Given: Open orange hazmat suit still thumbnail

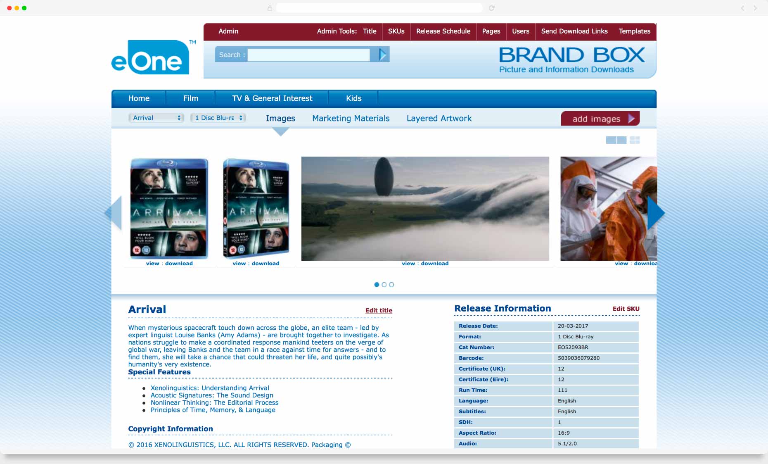Looking at the screenshot, I should 609,209.
